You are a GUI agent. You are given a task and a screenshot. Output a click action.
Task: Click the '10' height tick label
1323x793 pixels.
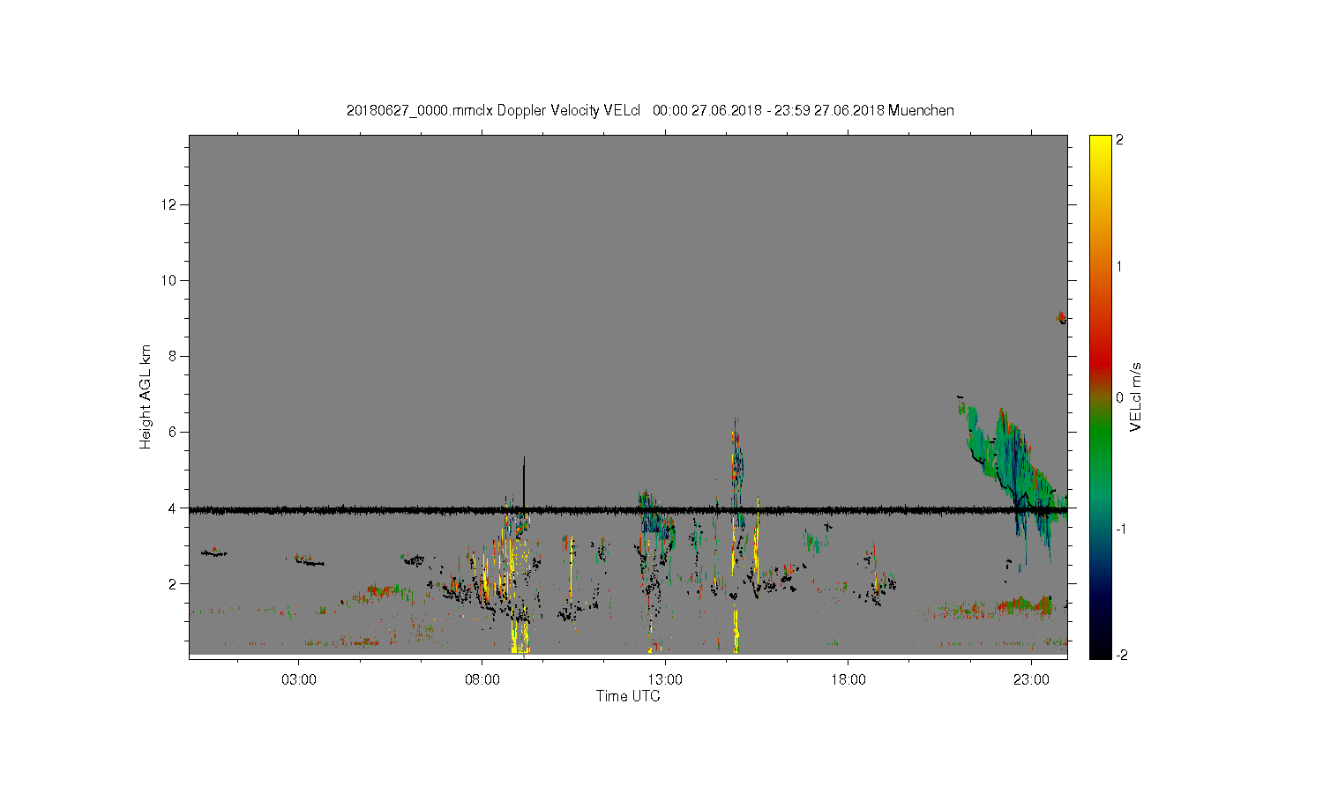pos(170,280)
